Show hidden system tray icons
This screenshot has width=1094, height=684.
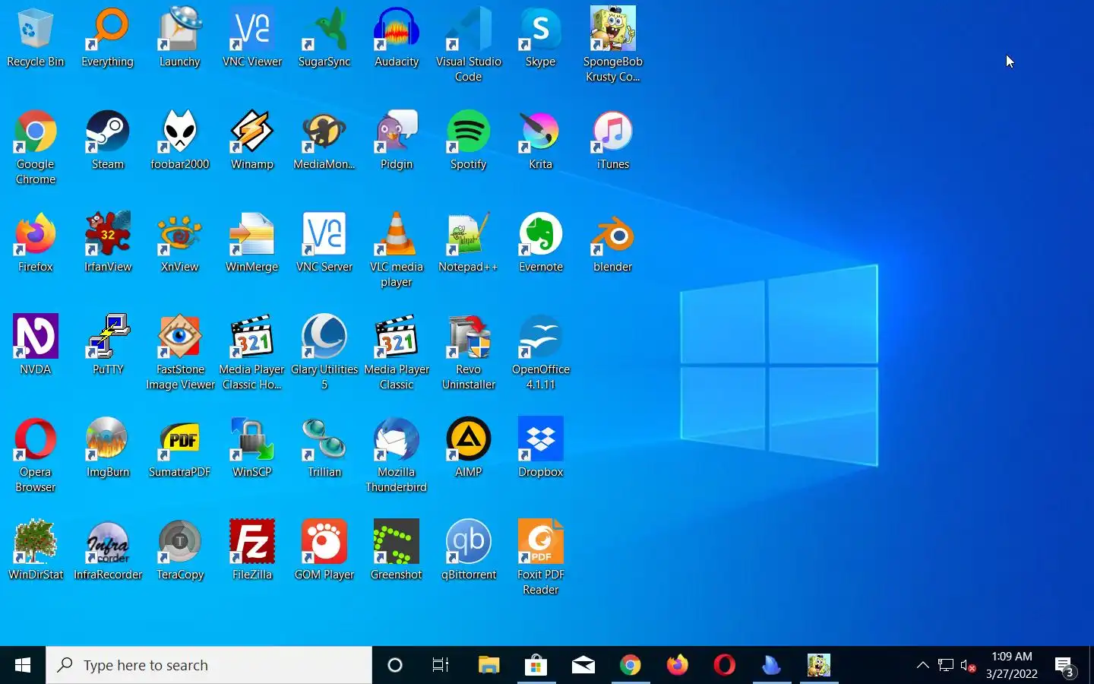(922, 665)
